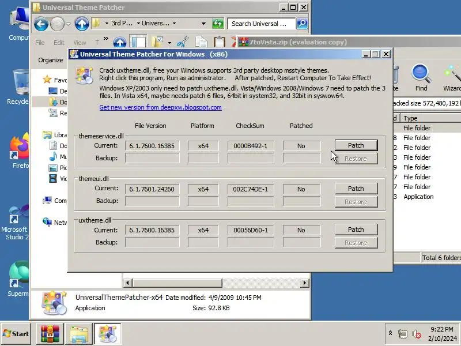Click the Wizard icon in WinRAR window

pyautogui.click(x=452, y=78)
